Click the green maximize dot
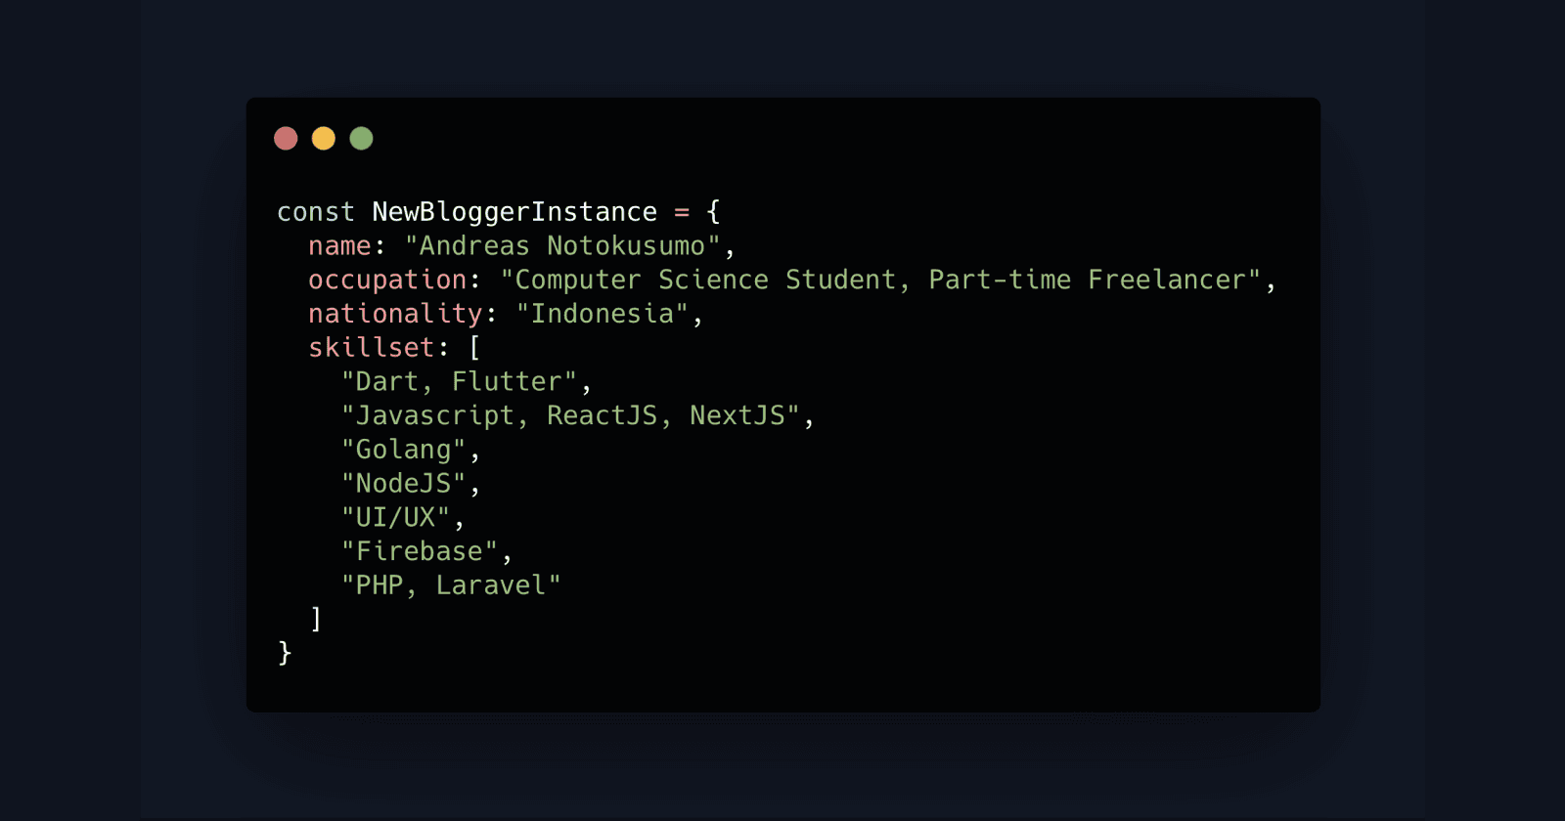1565x821 pixels. point(361,139)
